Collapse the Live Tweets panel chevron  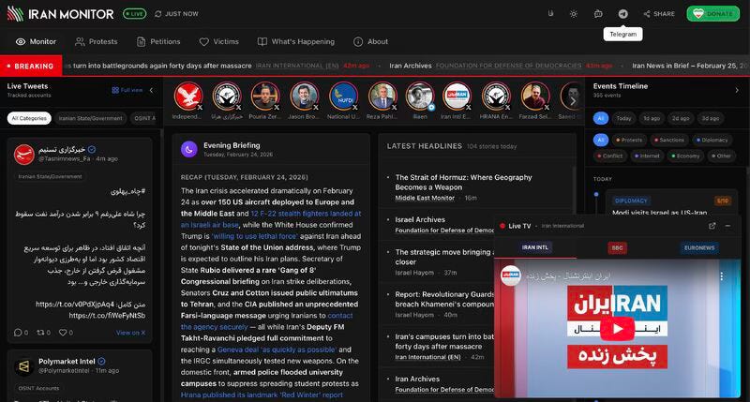[152, 90]
